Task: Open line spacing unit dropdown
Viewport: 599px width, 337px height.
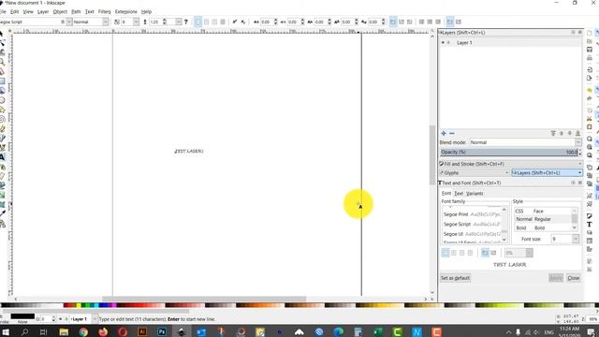Action: pos(179,22)
